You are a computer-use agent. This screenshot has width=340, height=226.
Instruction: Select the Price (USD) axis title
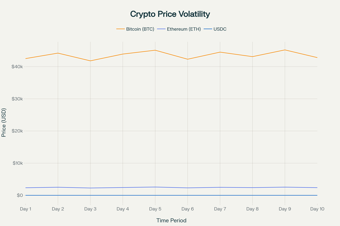click(x=4, y=123)
